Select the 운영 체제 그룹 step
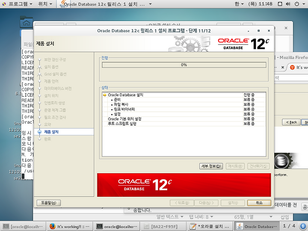 tap(55, 110)
